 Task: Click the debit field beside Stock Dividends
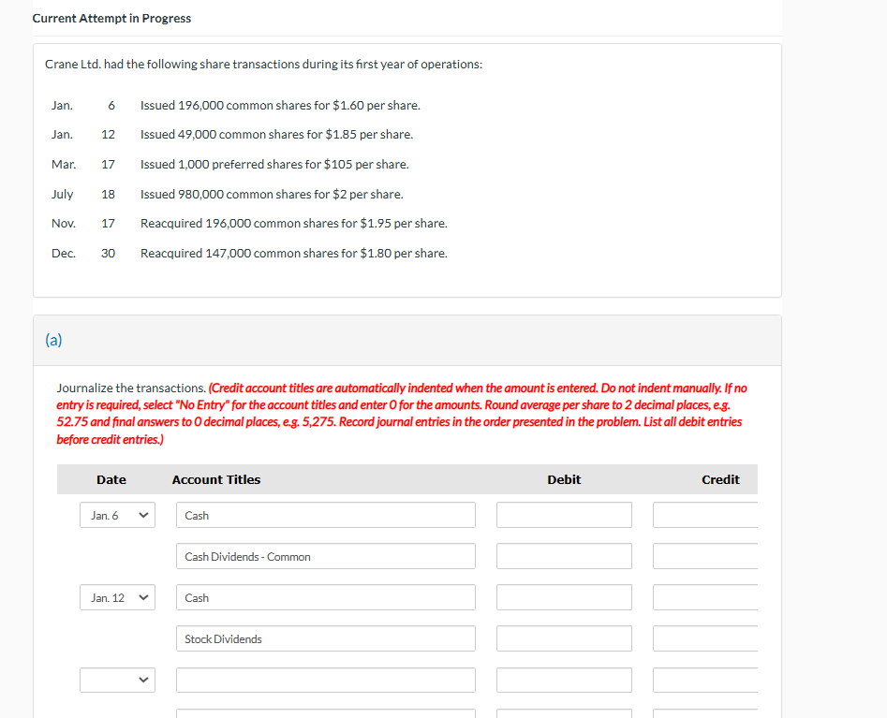[x=563, y=638]
